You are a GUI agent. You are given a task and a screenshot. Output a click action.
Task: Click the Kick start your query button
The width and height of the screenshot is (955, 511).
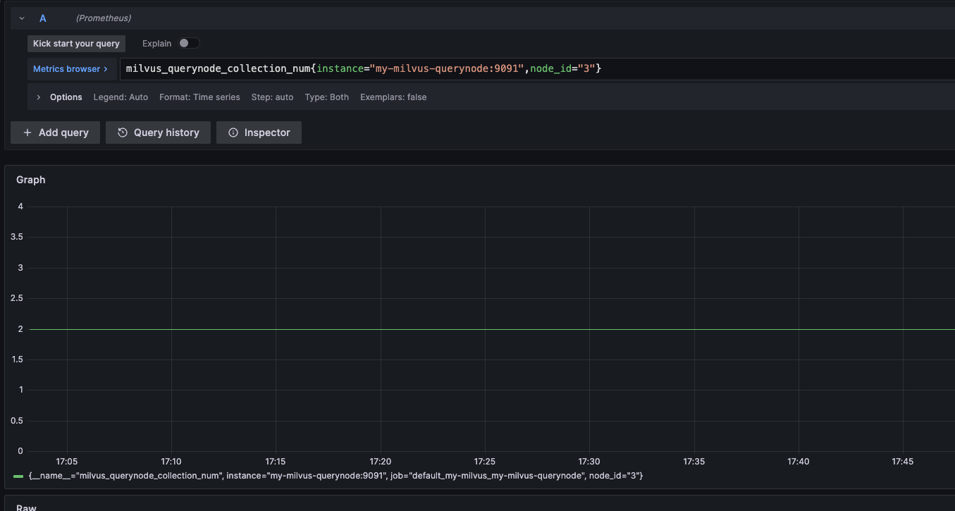click(x=75, y=43)
